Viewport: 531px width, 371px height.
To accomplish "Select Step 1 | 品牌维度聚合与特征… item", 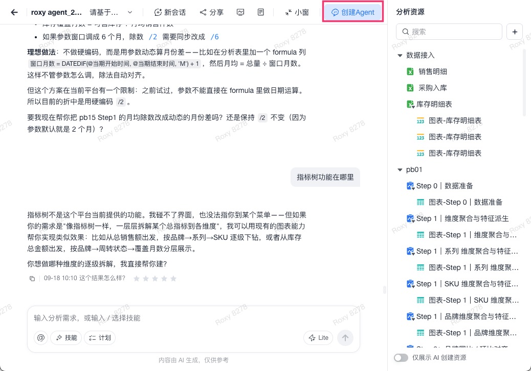I will click(461, 316).
